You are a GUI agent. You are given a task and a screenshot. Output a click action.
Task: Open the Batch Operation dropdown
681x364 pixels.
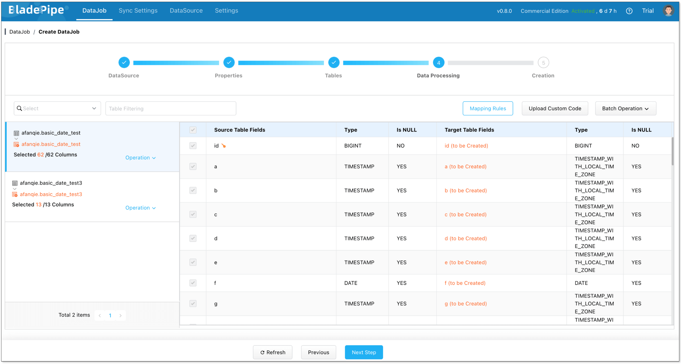pyautogui.click(x=625, y=108)
